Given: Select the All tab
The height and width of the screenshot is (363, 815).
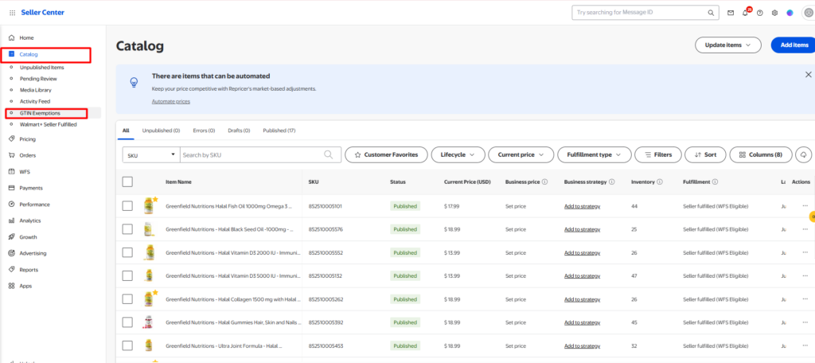Looking at the screenshot, I should 126,131.
